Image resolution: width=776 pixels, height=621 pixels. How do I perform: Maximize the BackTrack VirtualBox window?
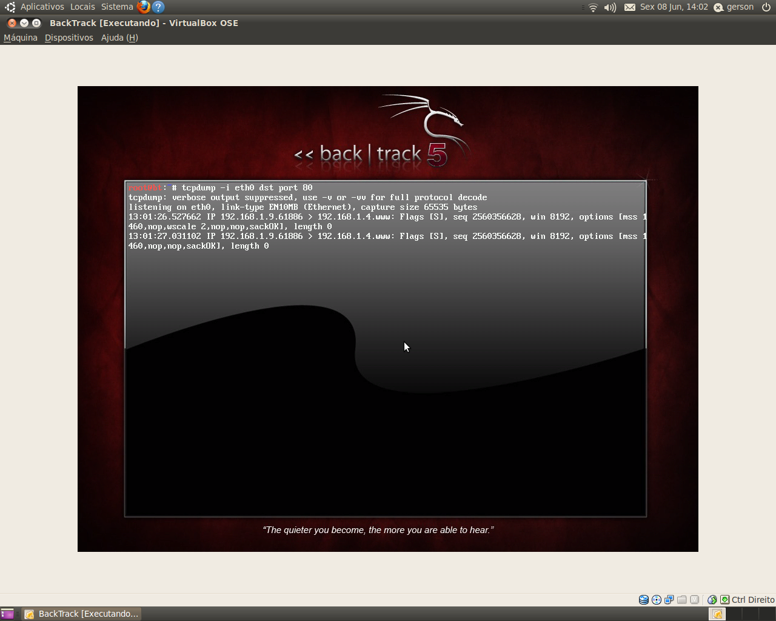36,23
